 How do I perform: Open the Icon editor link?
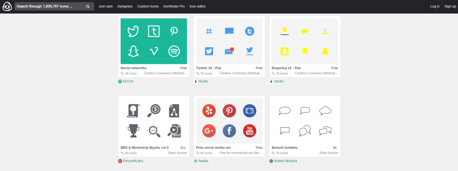[198, 6]
